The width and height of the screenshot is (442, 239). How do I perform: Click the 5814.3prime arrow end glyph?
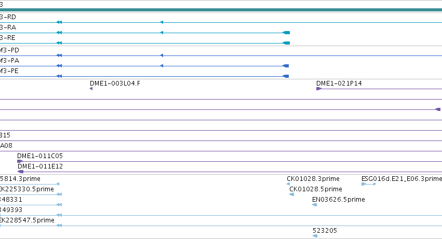(58, 184)
